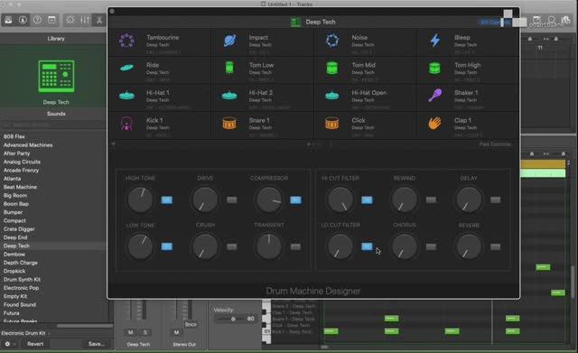This screenshot has width=578, height=353.
Task: Click the Bnce button
Action: 191,324
